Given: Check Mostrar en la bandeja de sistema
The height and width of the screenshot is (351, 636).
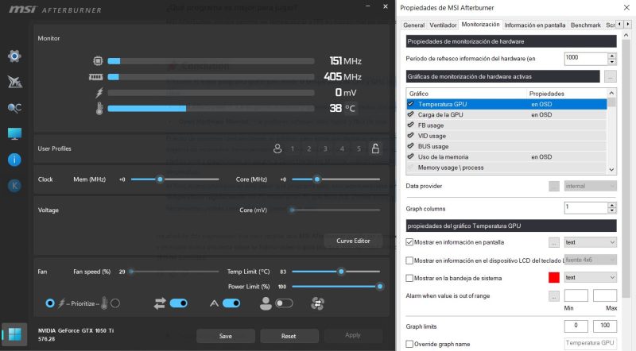Looking at the screenshot, I should (x=409, y=278).
